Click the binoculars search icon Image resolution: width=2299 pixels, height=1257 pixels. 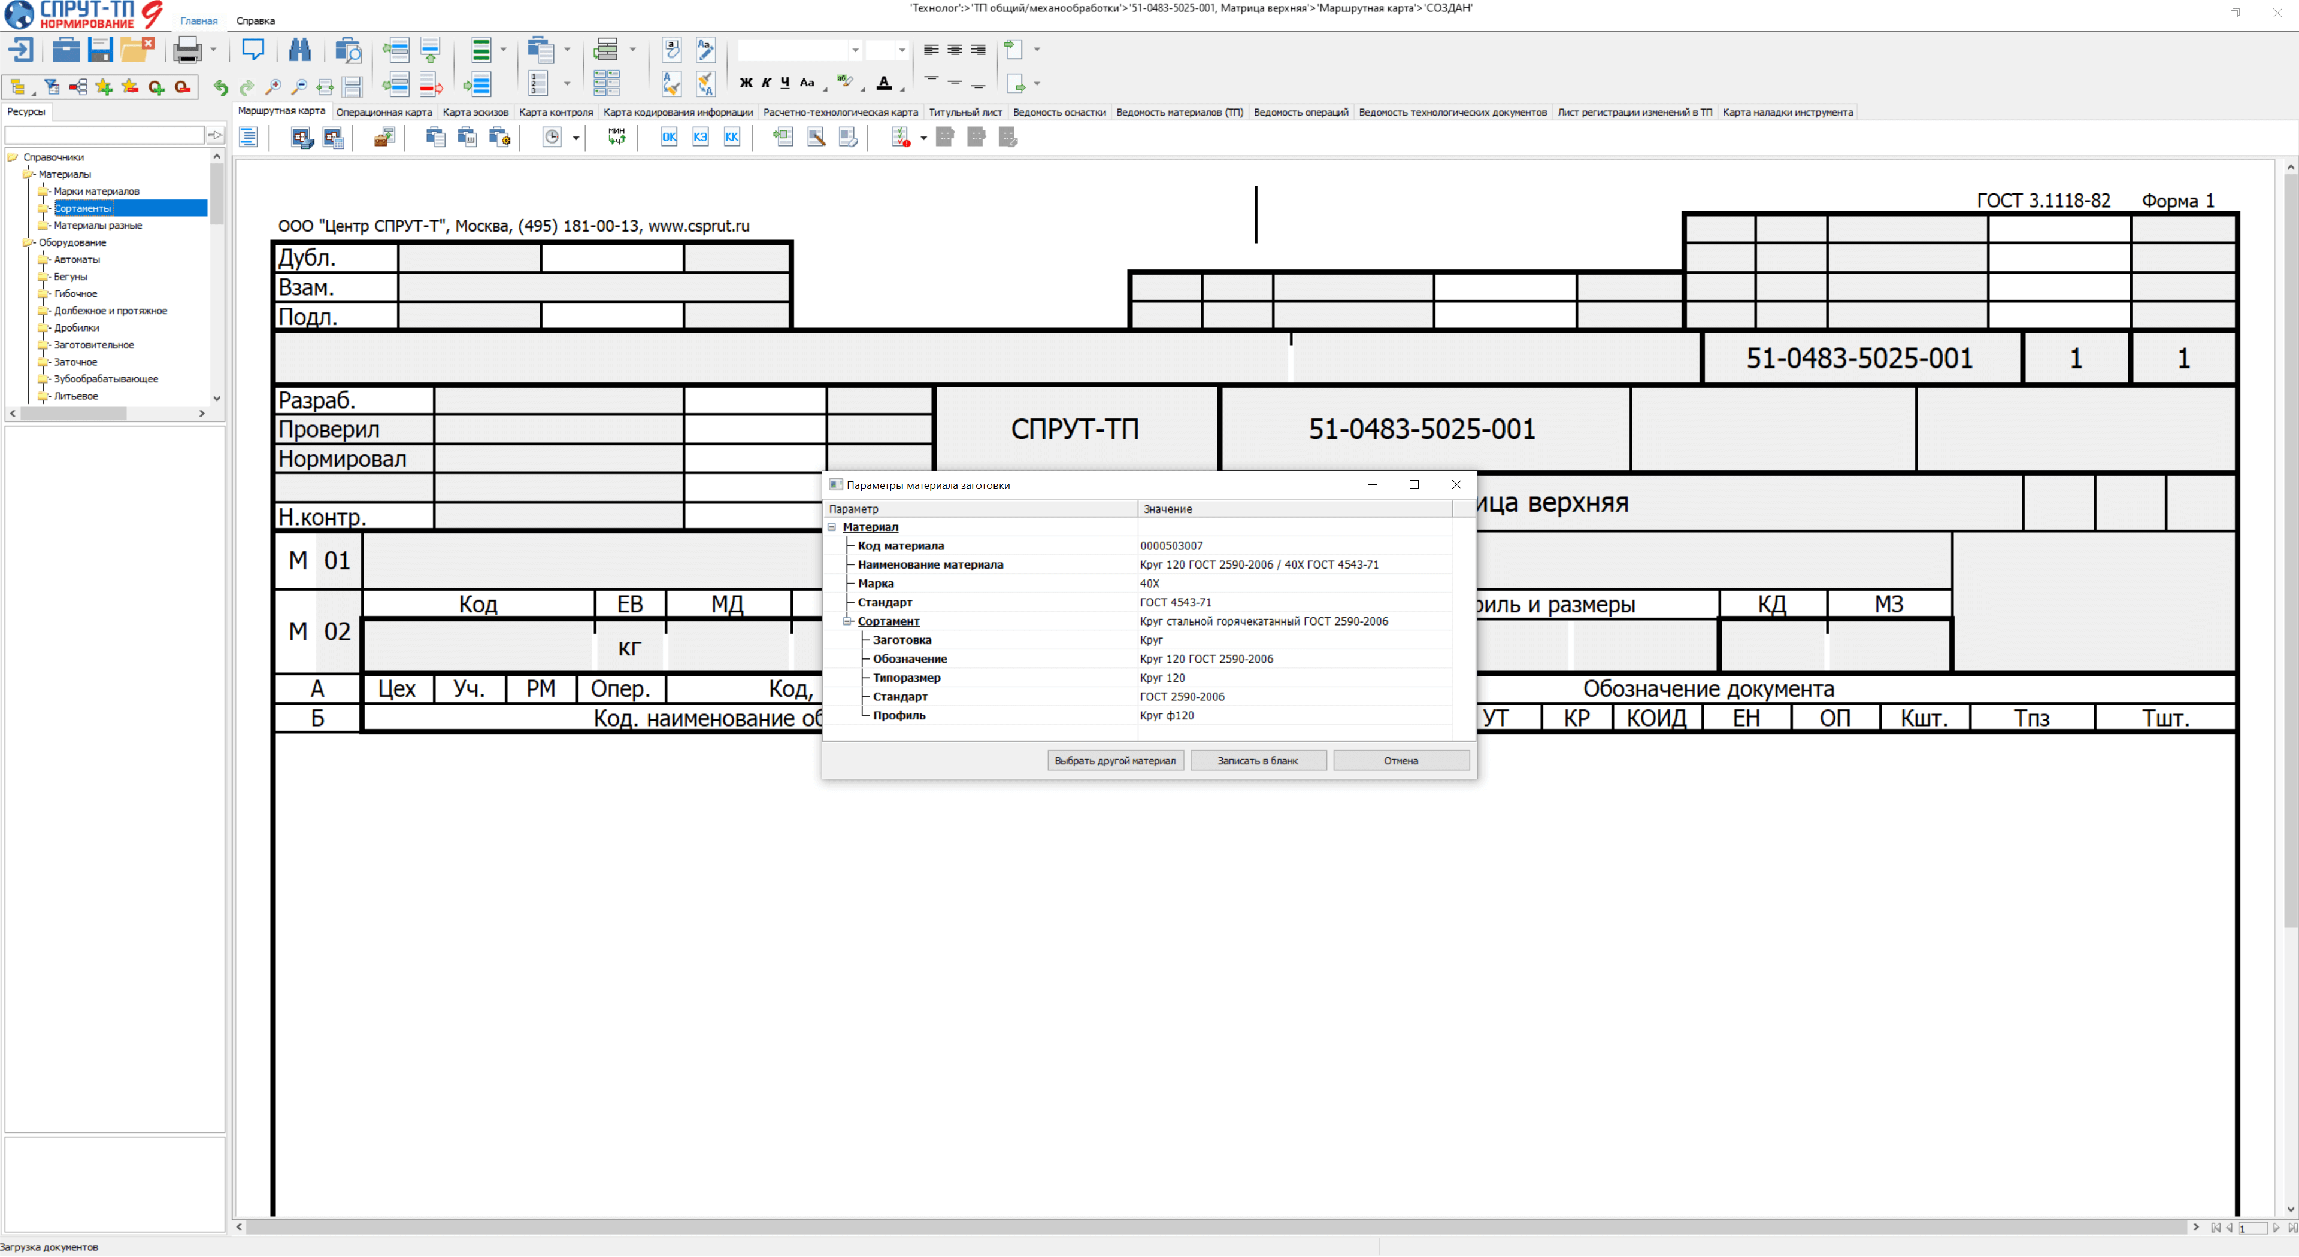[300, 50]
